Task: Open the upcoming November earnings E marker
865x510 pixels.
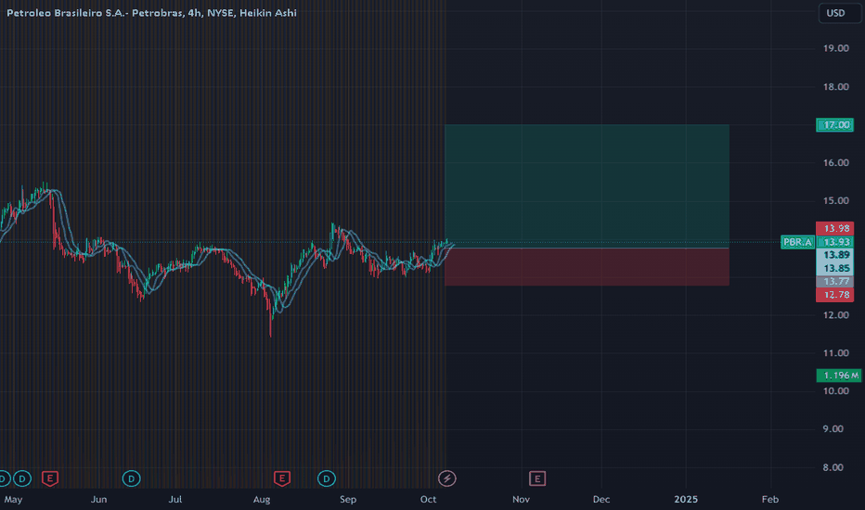Action: pos(537,478)
